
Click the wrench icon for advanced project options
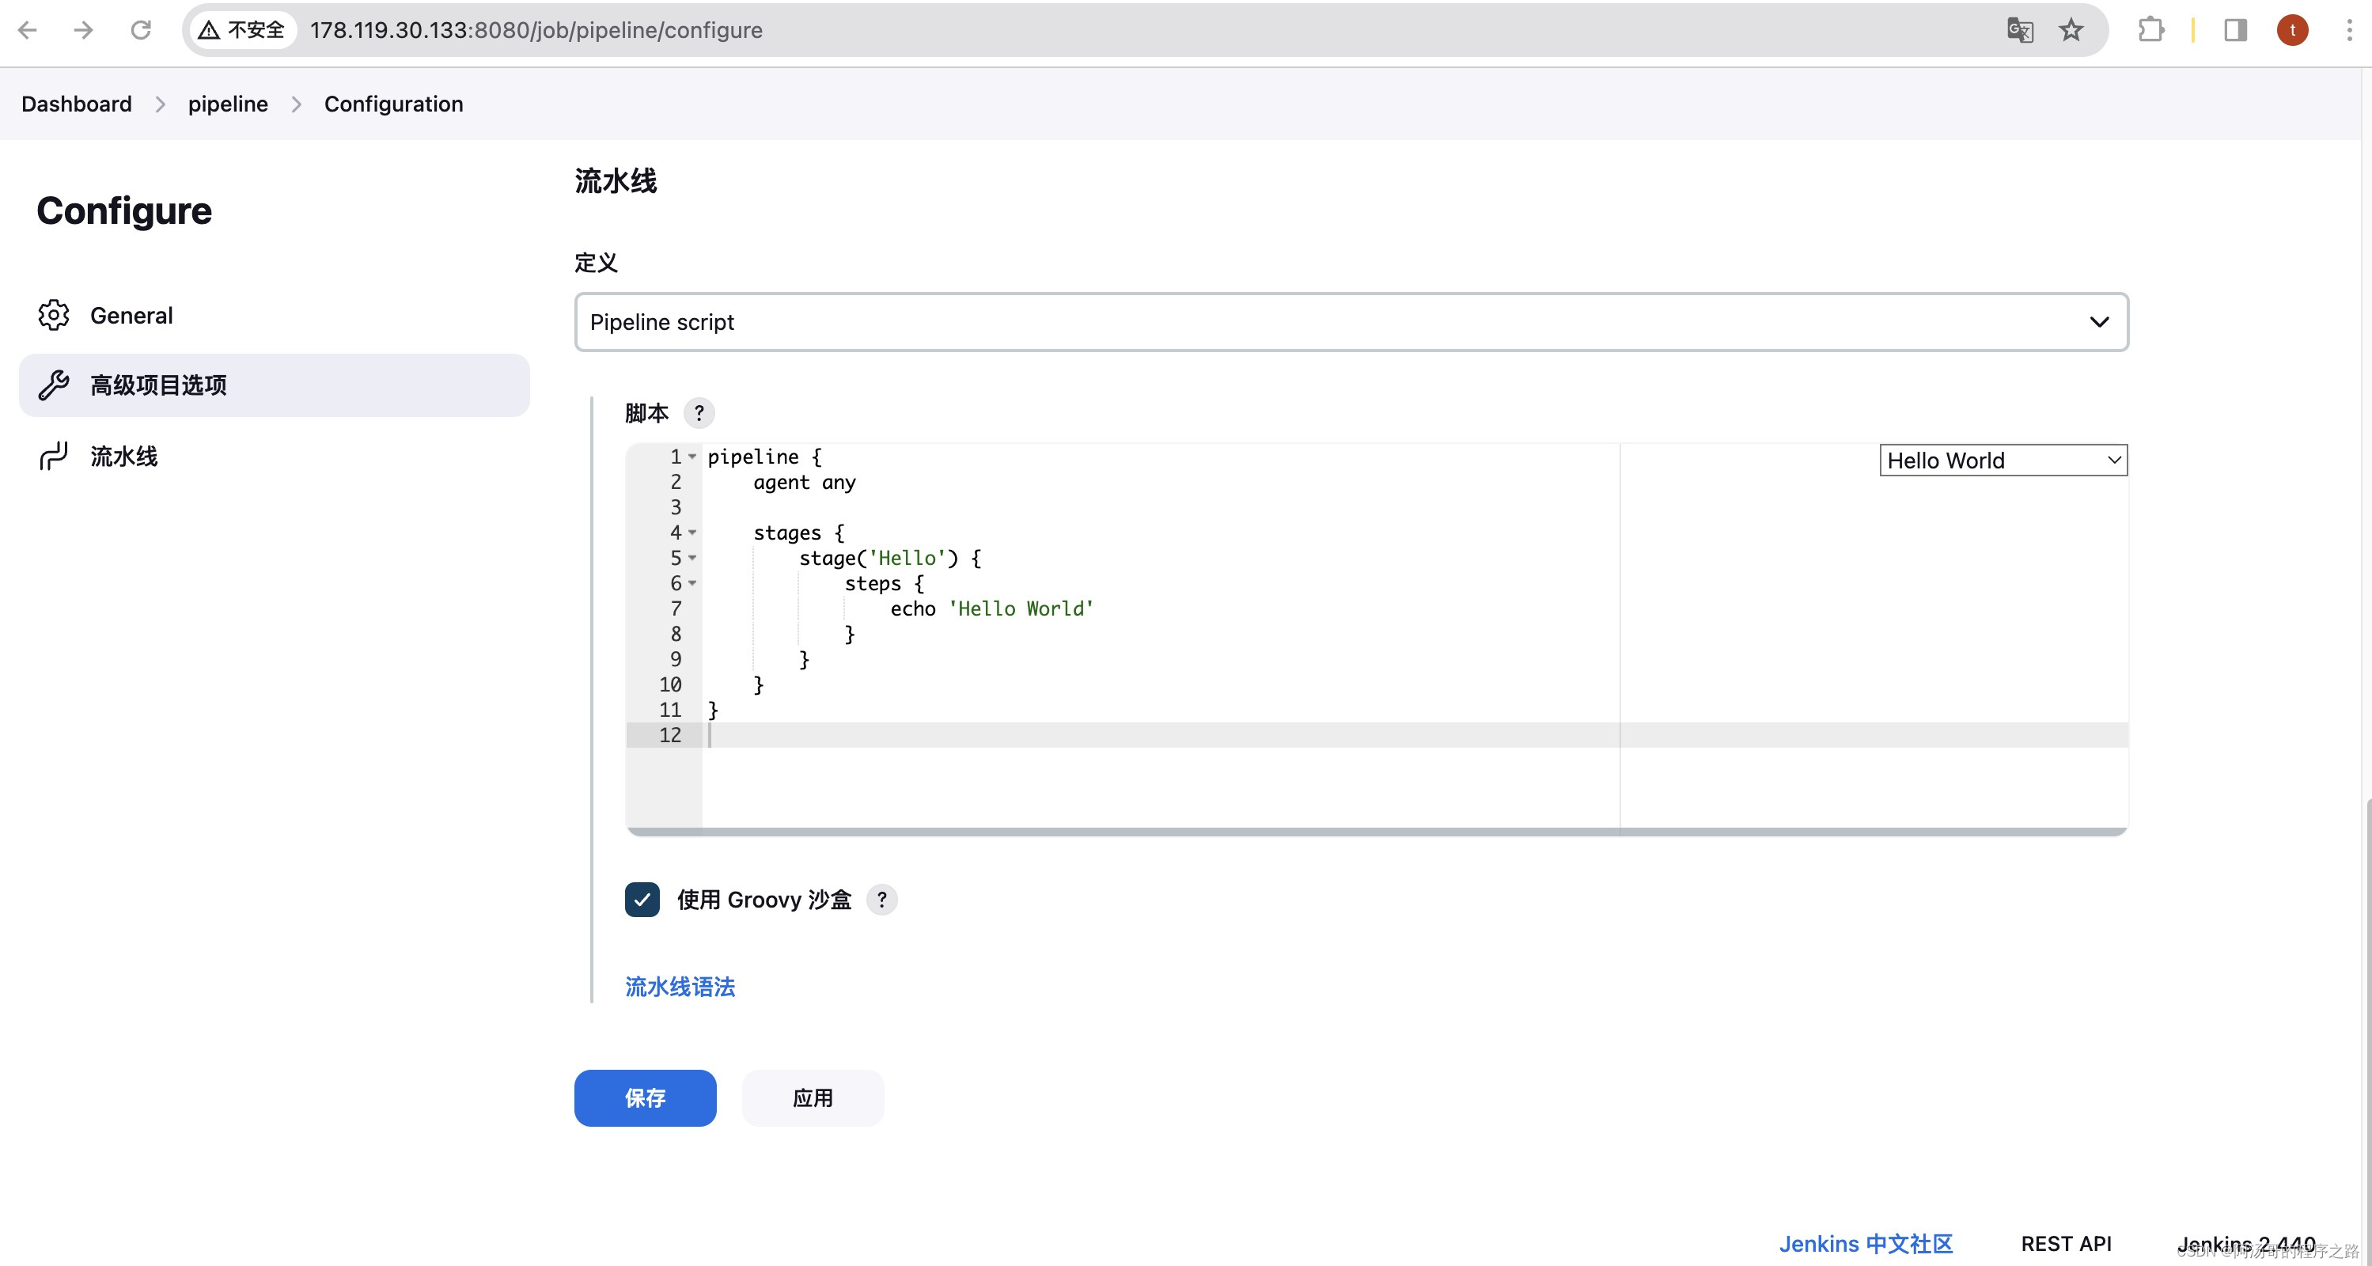pyautogui.click(x=54, y=385)
